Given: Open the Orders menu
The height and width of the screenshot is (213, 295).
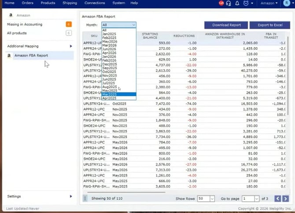Looking at the screenshot, I should point(27,3).
